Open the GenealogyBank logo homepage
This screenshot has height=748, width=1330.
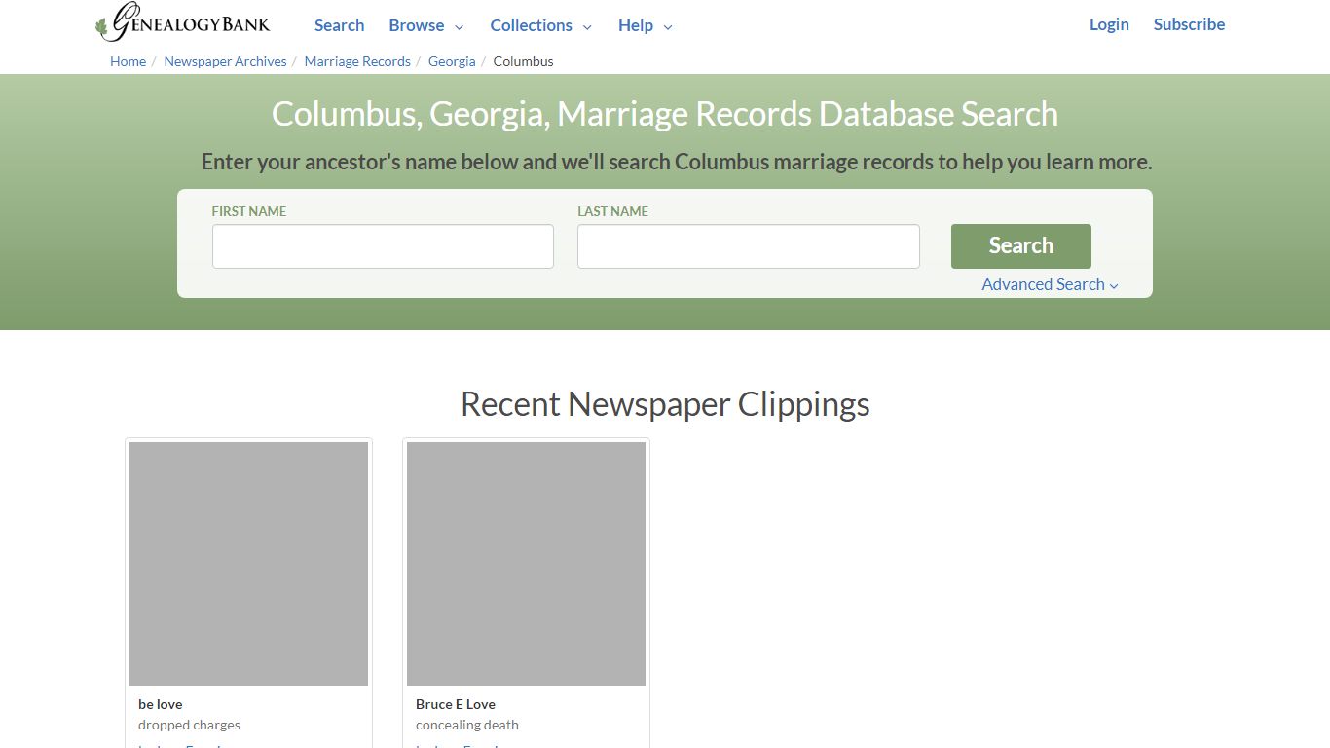point(183,23)
